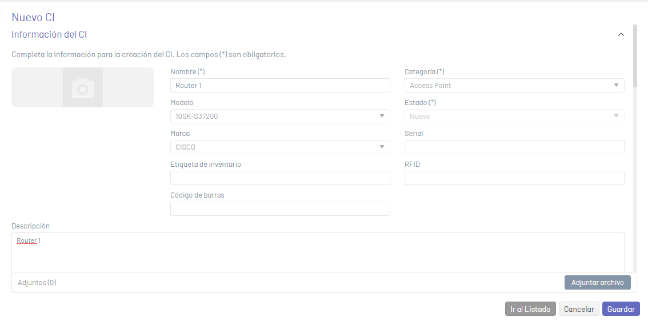This screenshot has width=648, height=321.
Task: Click the Código de barras field
Action: pos(280,208)
